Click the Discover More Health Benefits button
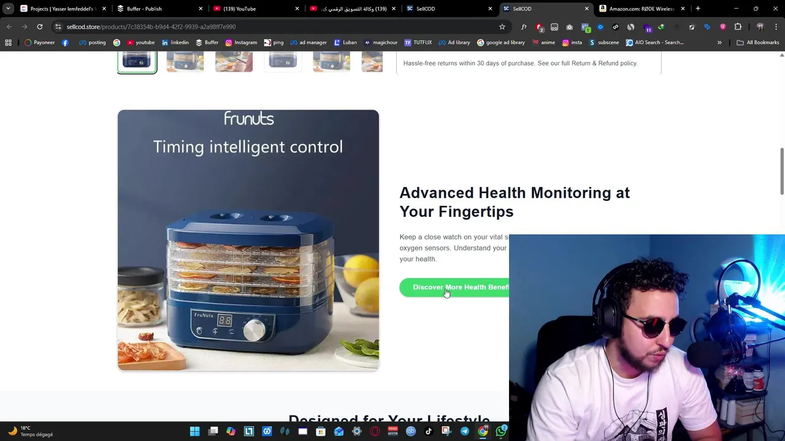Screen dimensions: 785x441 click(x=454, y=287)
